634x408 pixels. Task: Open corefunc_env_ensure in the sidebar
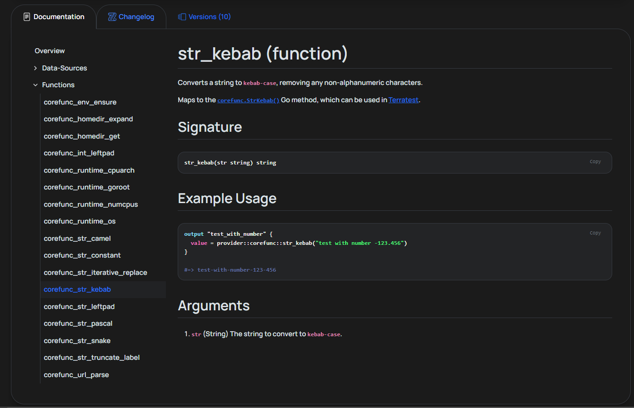pyautogui.click(x=80, y=102)
